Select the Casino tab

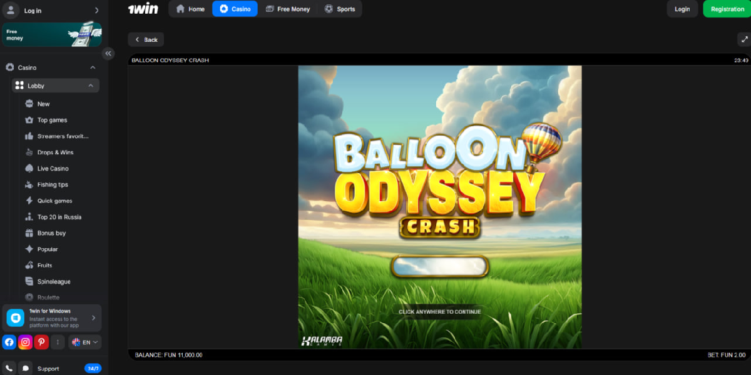235,9
